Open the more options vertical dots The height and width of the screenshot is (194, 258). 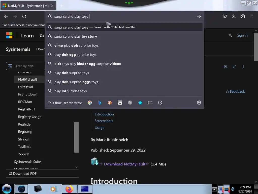pos(243,67)
